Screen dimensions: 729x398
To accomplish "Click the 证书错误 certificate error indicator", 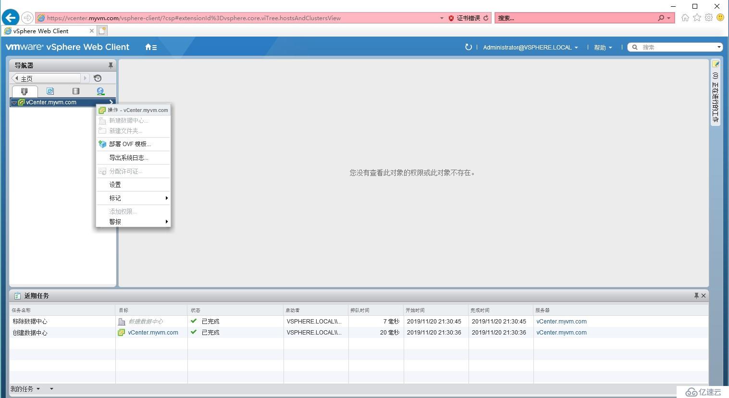I will 464,18.
